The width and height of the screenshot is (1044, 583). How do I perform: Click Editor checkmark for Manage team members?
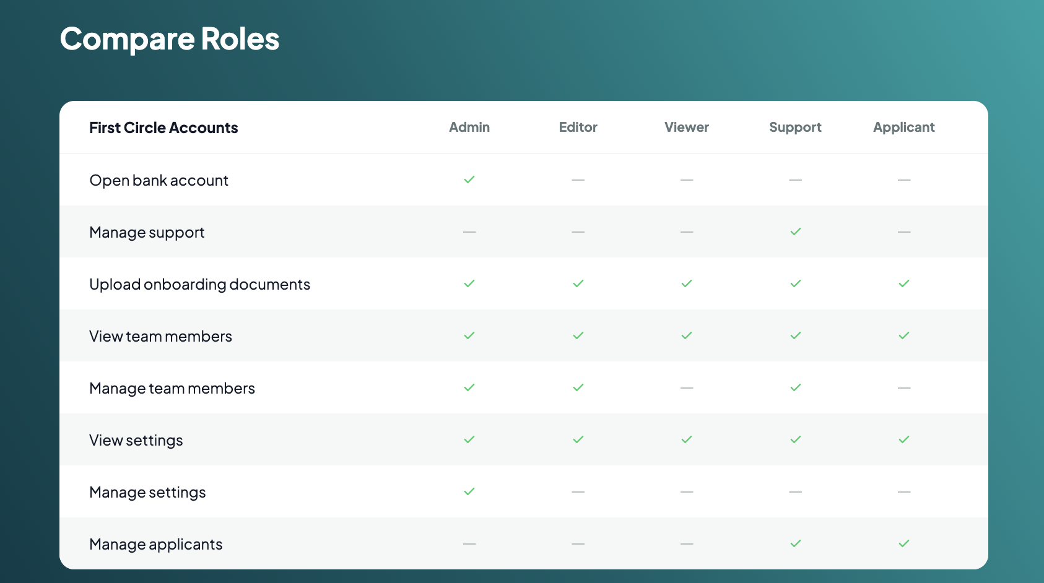(x=578, y=387)
